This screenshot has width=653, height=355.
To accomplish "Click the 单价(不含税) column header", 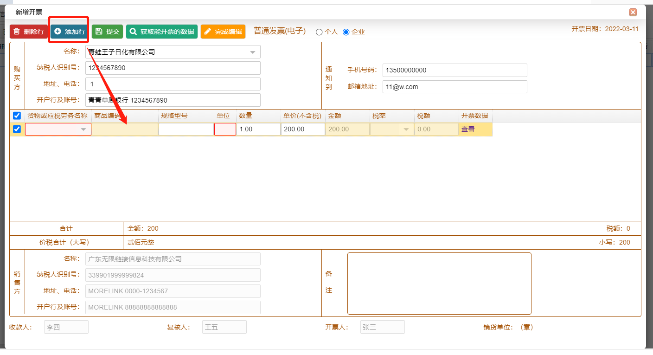I will tap(302, 116).
